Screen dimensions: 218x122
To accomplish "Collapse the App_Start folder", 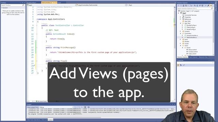I will 181,23.
